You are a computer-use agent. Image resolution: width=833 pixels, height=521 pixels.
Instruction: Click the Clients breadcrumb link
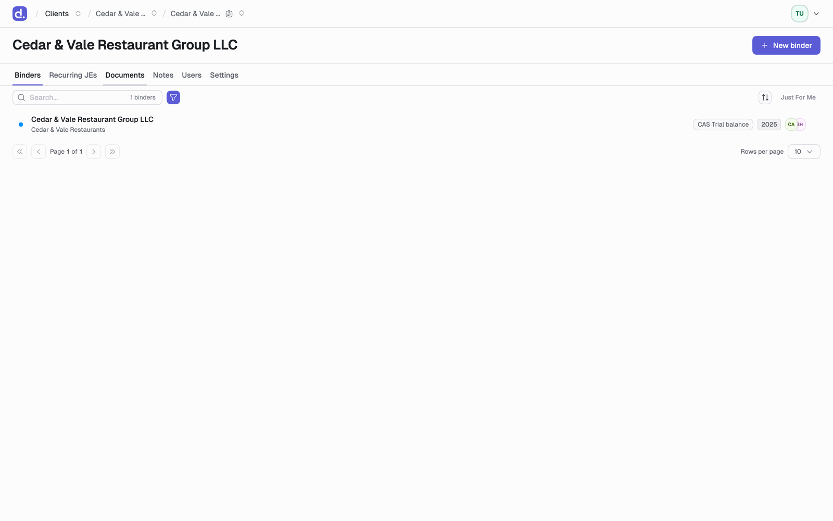(x=57, y=14)
